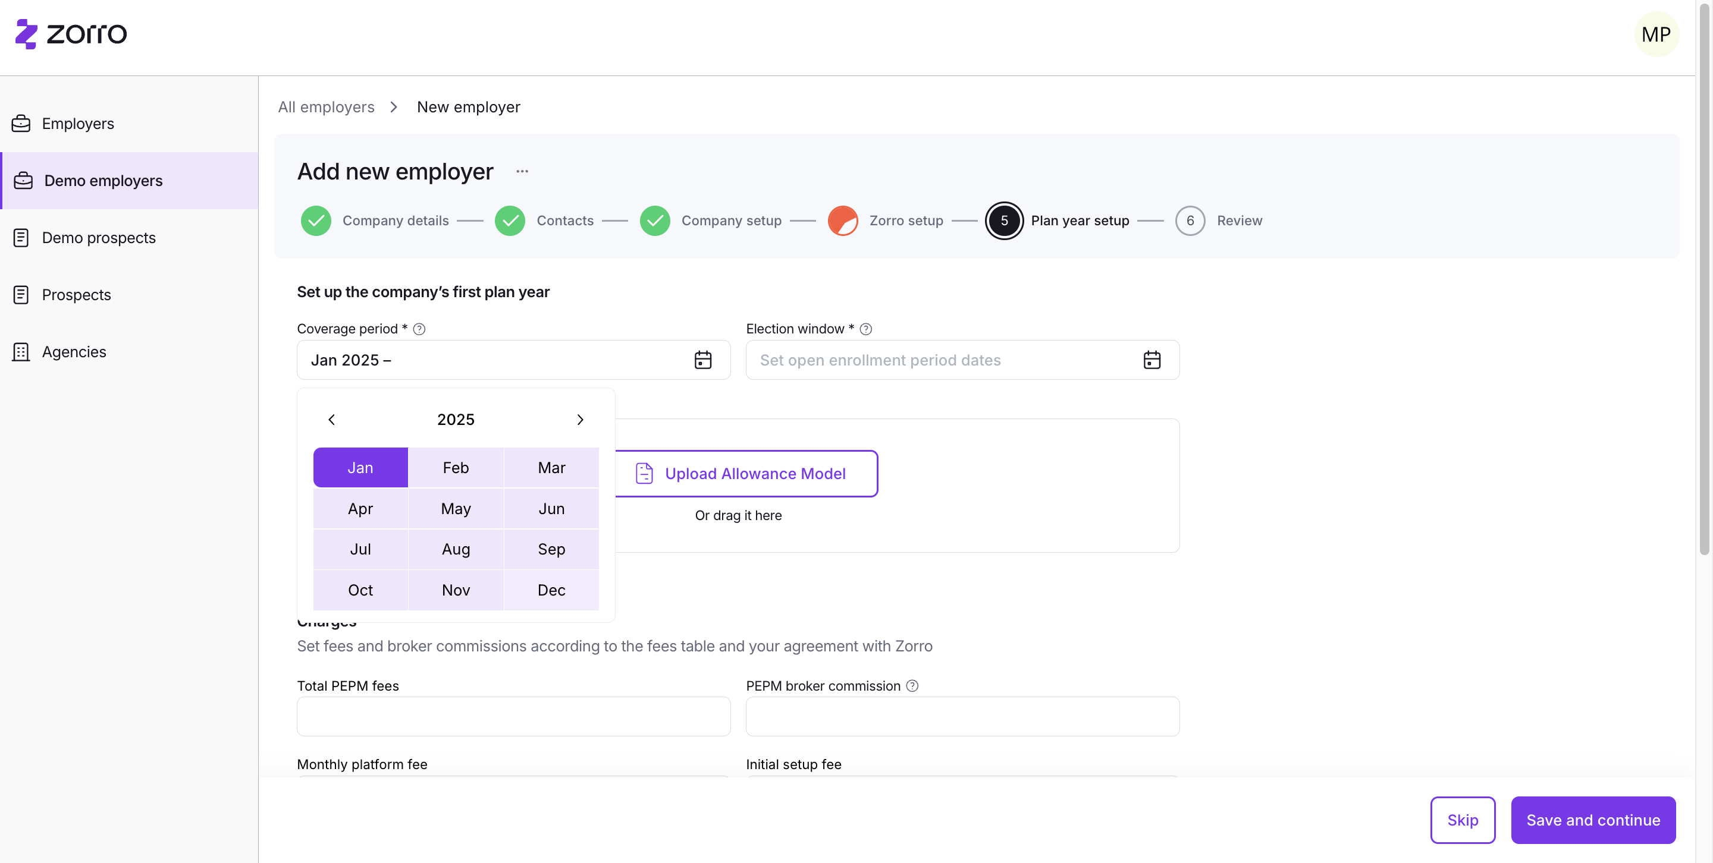
Task: Click the Prospects document icon
Action: (x=21, y=295)
